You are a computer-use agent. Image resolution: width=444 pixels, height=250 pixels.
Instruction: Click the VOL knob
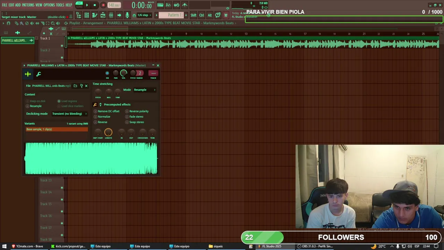(x=123, y=73)
